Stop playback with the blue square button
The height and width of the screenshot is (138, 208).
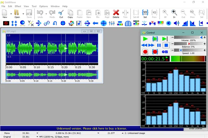166,45
